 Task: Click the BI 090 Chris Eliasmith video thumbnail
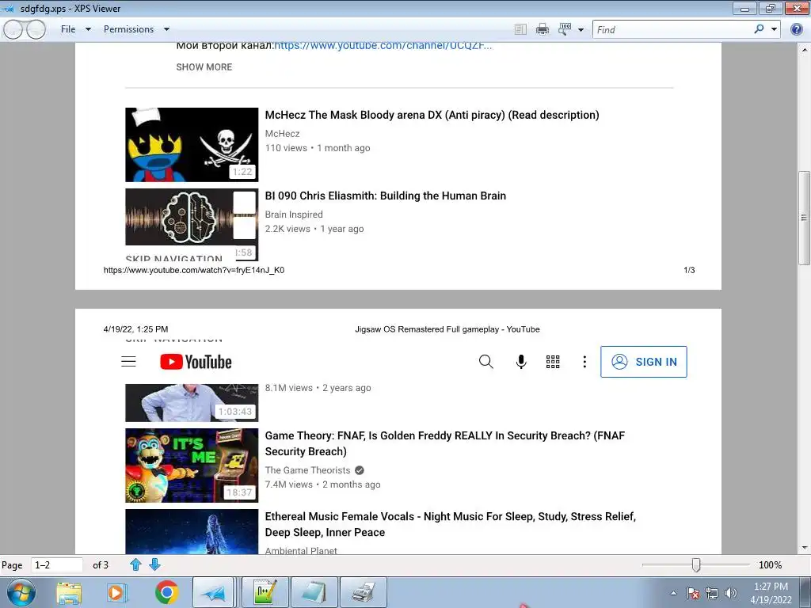click(x=192, y=223)
